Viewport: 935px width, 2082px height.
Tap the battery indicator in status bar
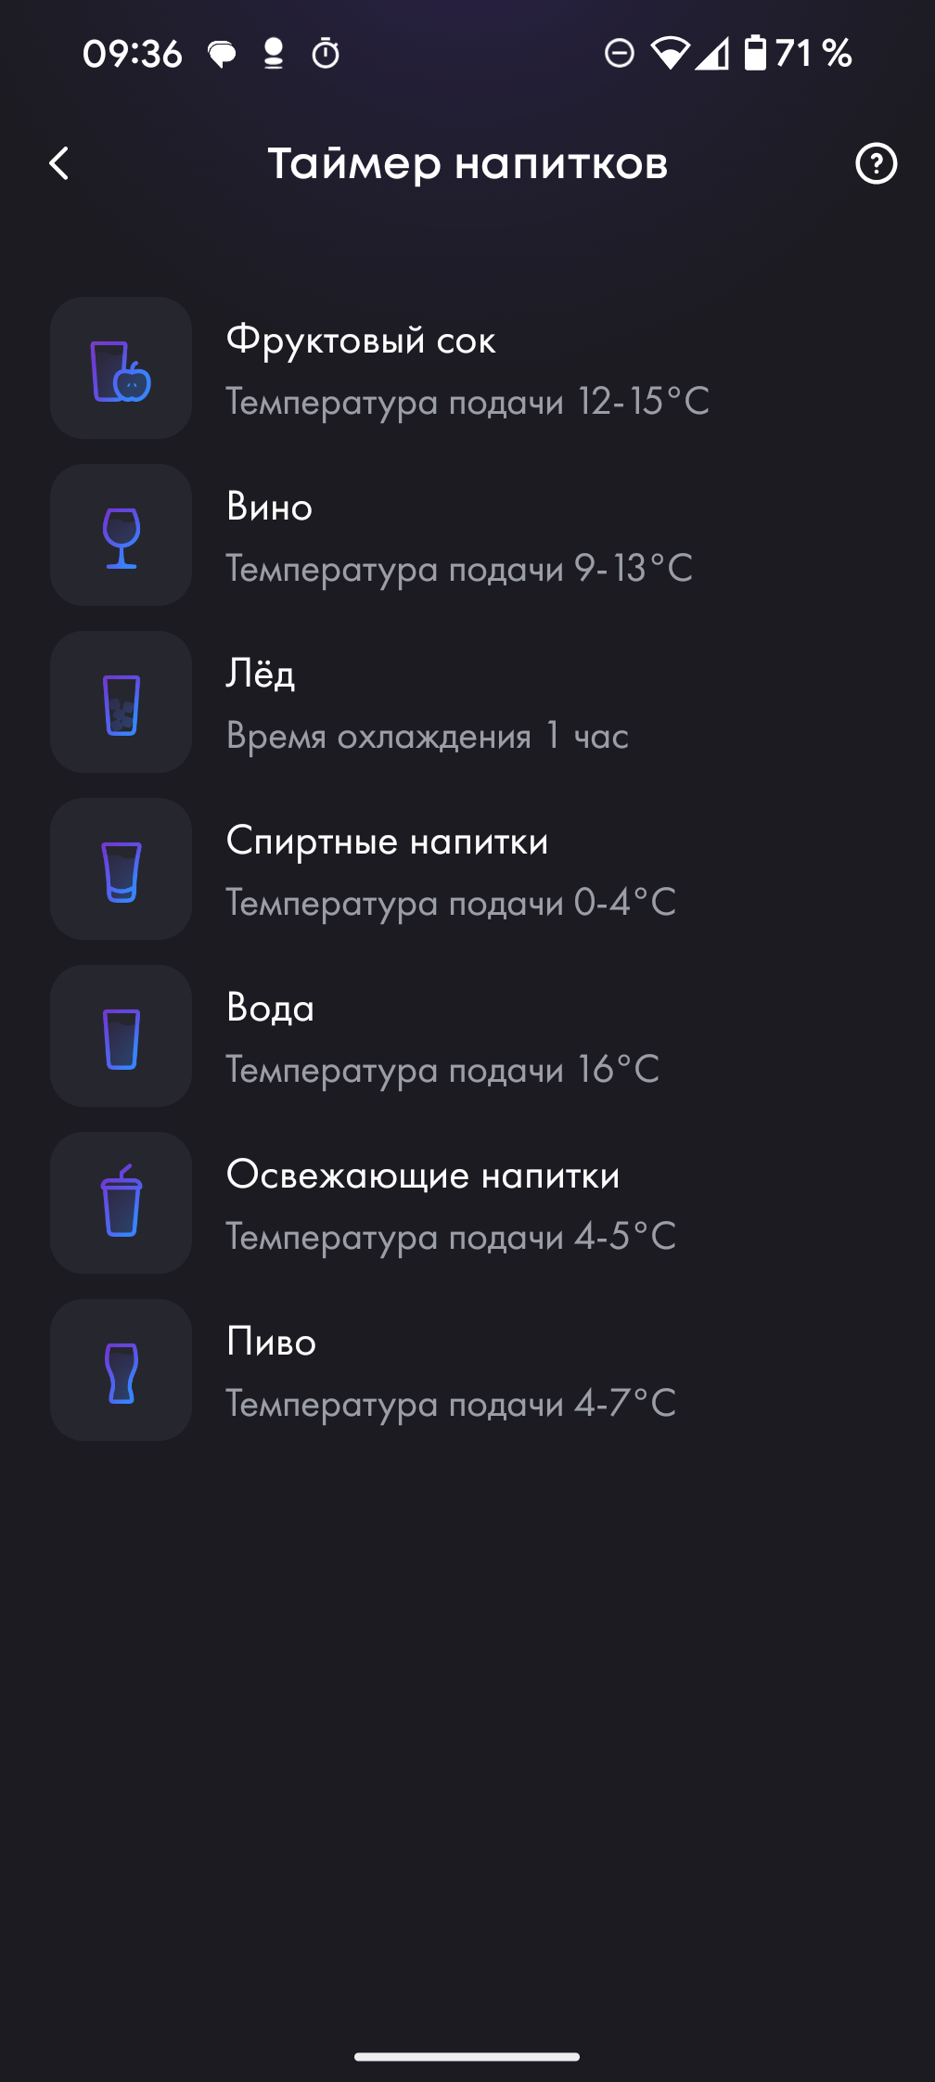click(x=756, y=53)
